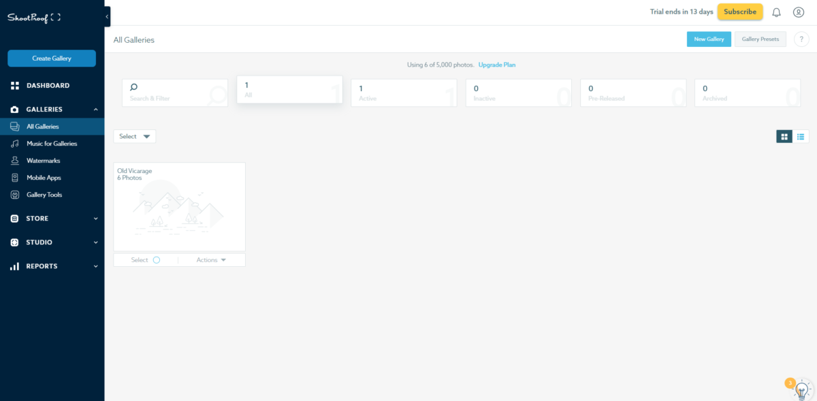
Task: Click the Music for Galleries note icon
Action: [14, 144]
